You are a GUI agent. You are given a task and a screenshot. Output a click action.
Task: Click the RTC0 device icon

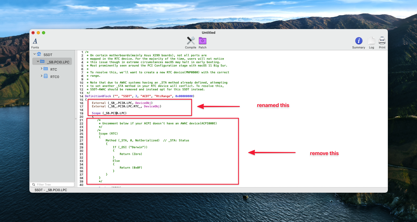[x=46, y=76]
